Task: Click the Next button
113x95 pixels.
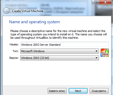Action: [78, 91]
